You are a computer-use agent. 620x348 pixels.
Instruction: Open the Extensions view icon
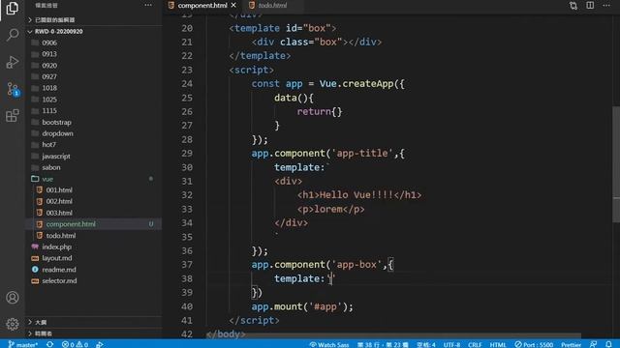[13, 116]
